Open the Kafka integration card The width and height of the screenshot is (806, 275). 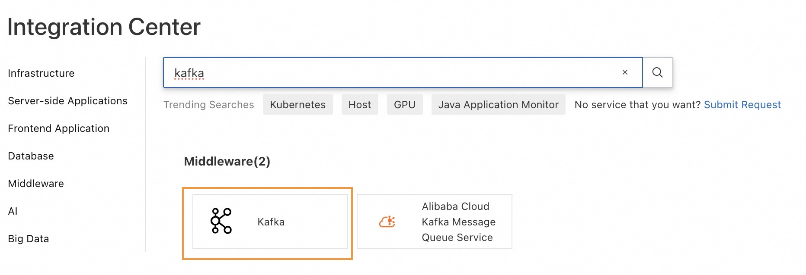tap(270, 222)
